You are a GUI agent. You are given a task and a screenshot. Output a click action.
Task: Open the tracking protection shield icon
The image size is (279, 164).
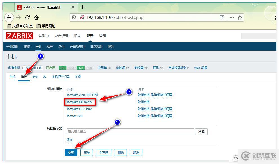coord(74,17)
